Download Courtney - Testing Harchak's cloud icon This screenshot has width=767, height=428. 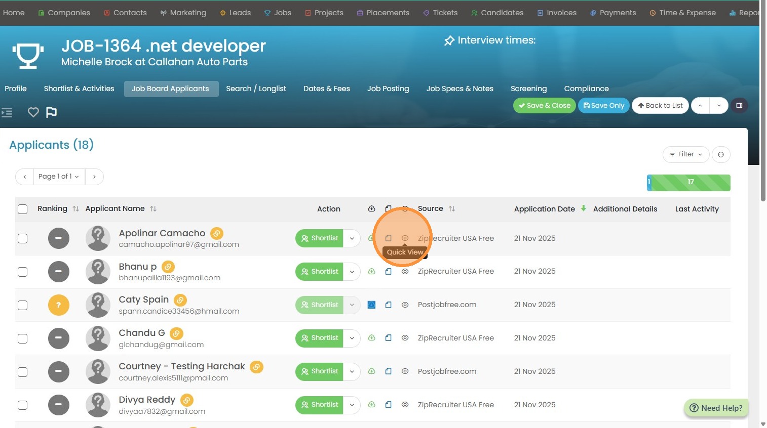[x=371, y=371]
